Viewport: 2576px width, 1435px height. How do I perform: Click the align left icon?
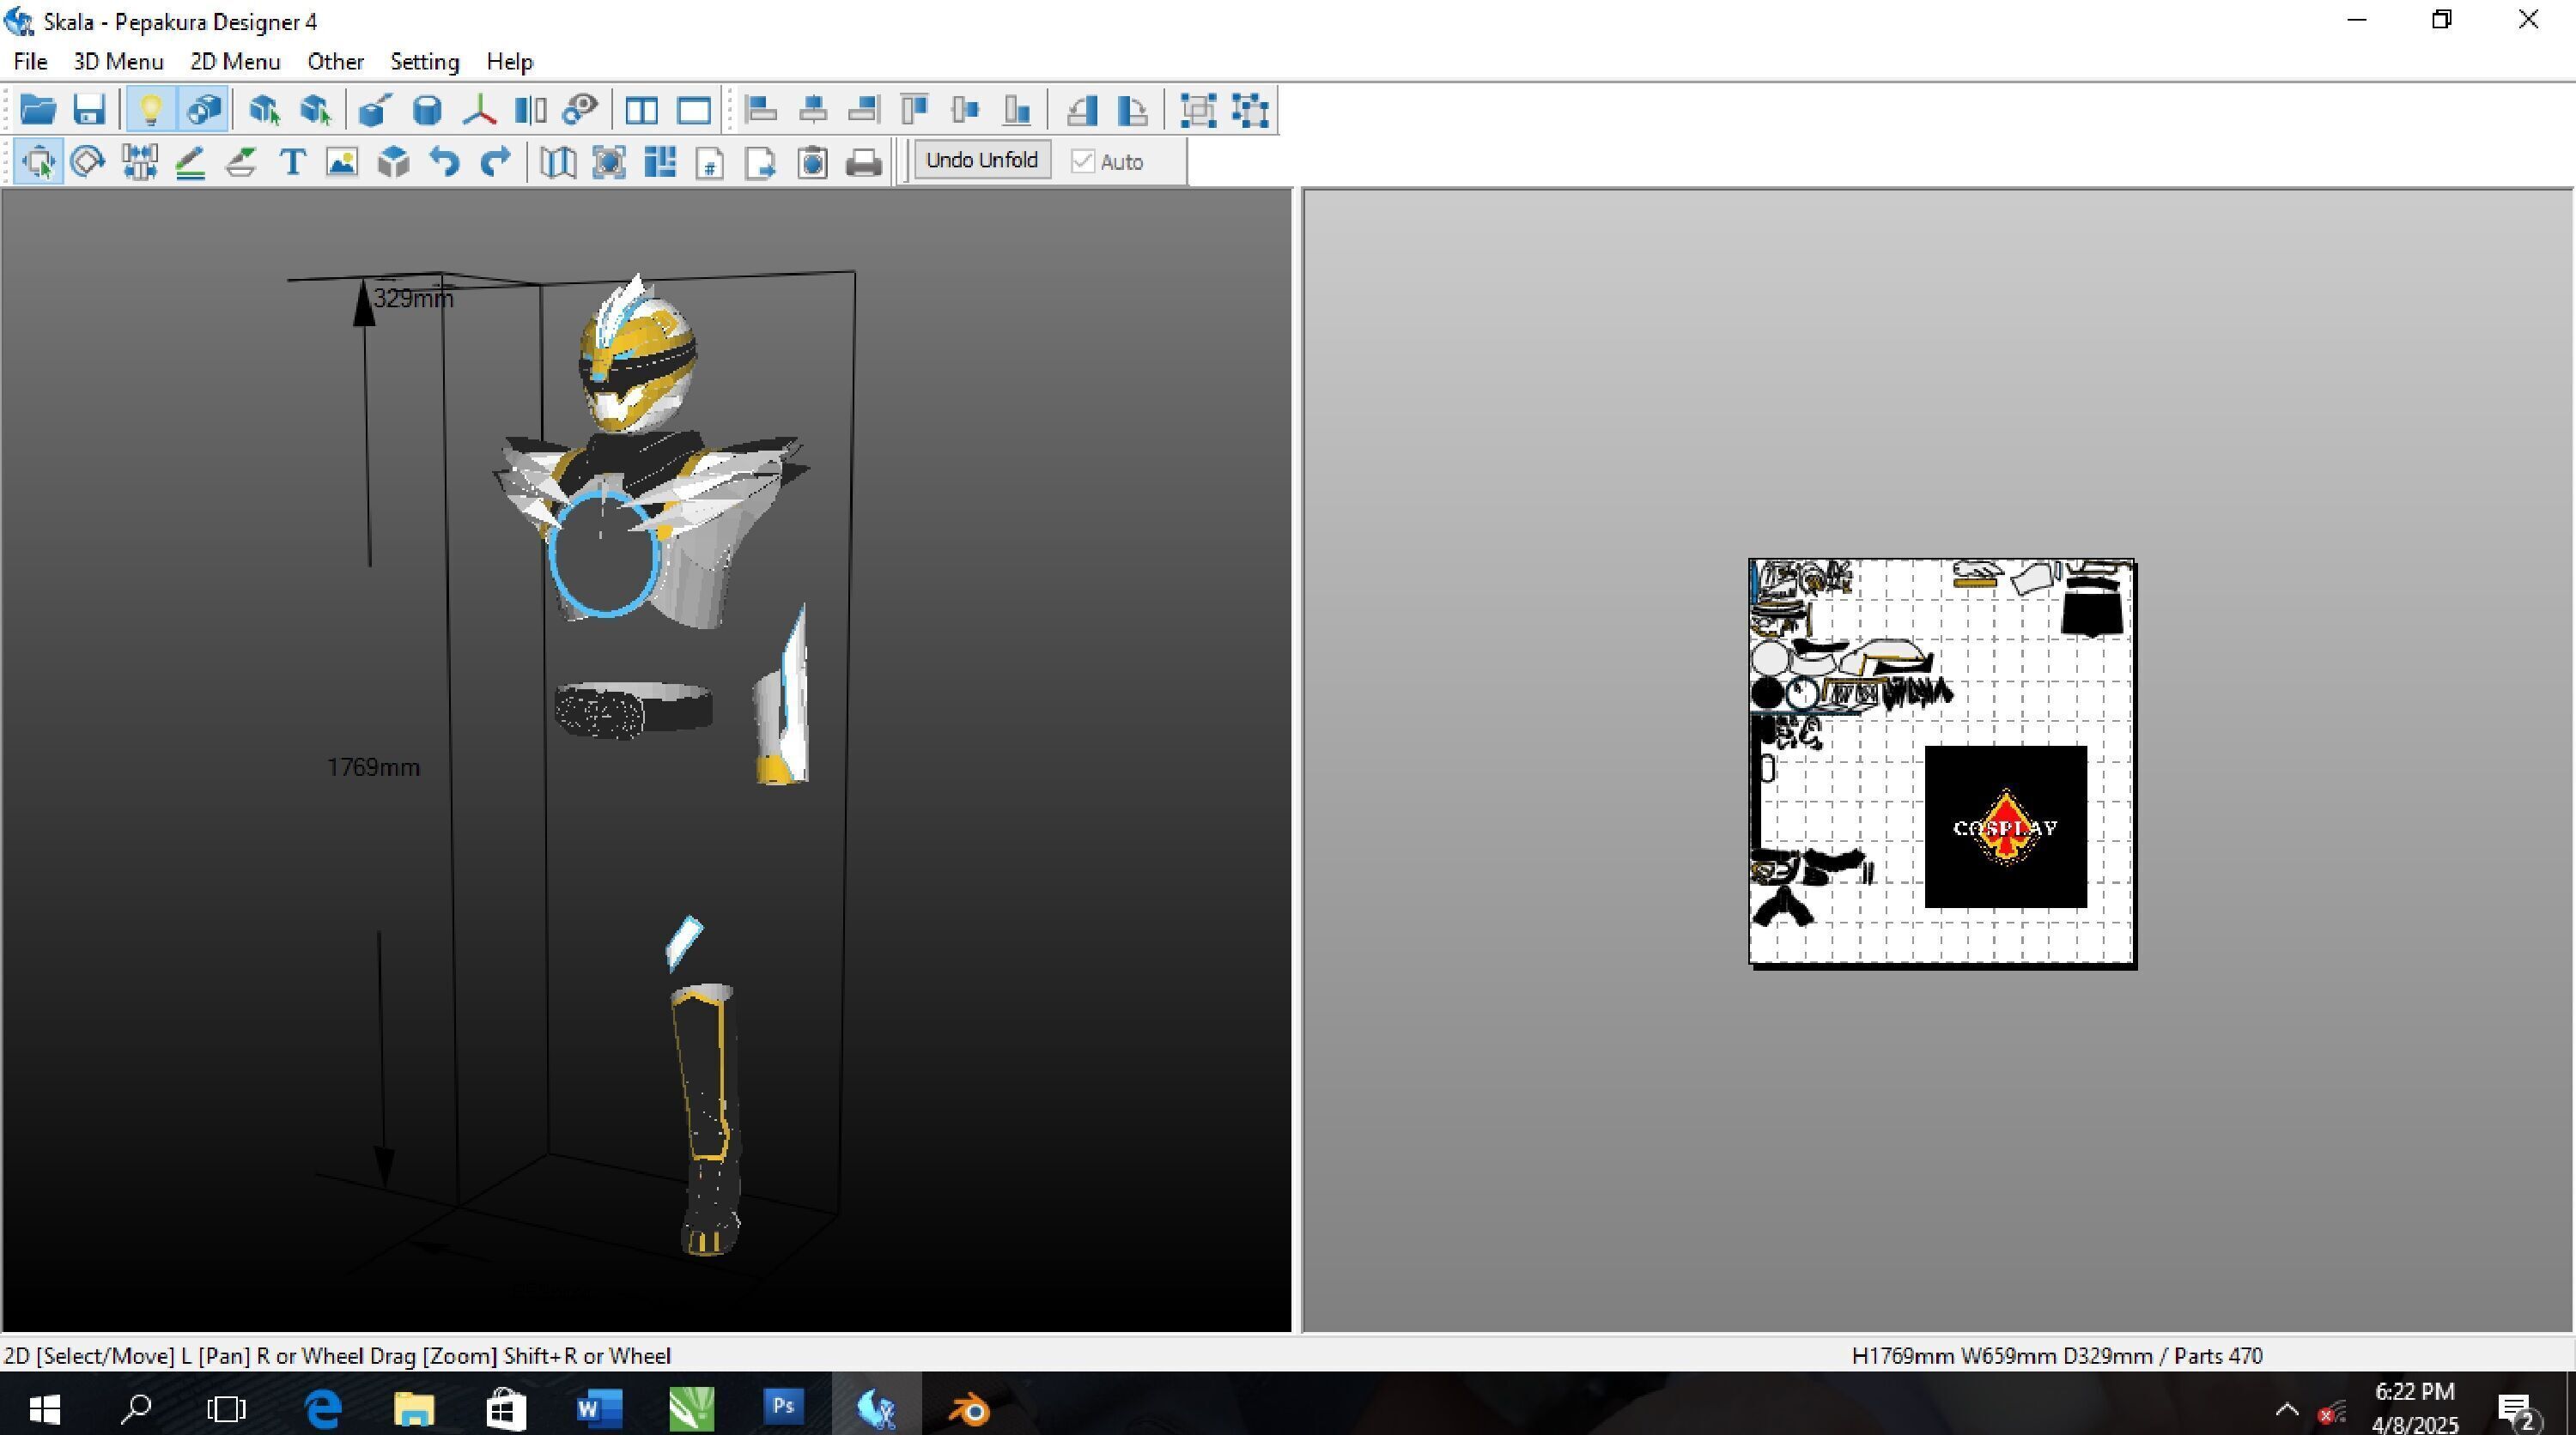[x=761, y=109]
